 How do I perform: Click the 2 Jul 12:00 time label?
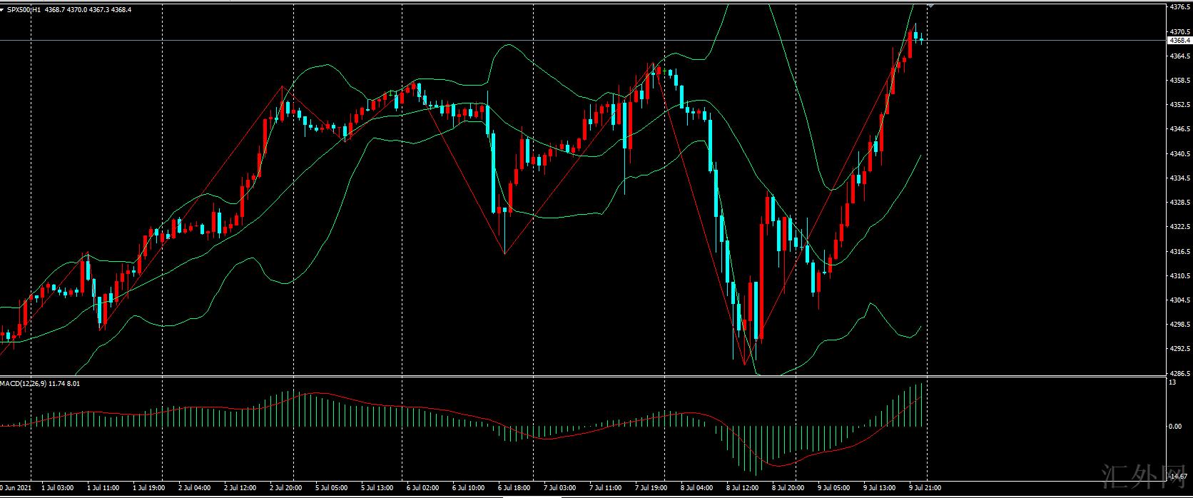click(x=240, y=488)
